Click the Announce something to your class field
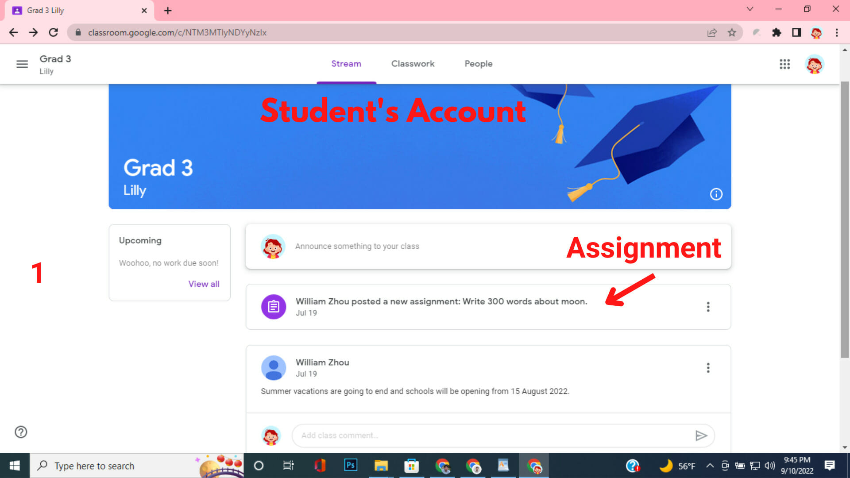The height and width of the screenshot is (478, 850). (357, 246)
